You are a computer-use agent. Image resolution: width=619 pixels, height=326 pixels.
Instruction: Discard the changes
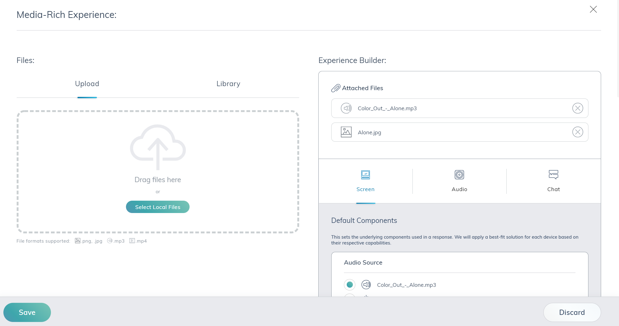(x=572, y=312)
